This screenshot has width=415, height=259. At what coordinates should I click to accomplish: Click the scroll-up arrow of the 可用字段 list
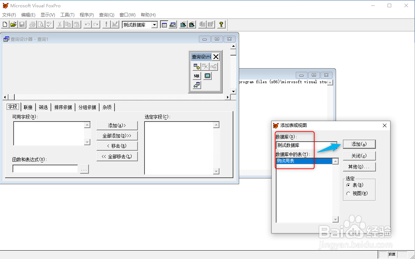coord(87,125)
